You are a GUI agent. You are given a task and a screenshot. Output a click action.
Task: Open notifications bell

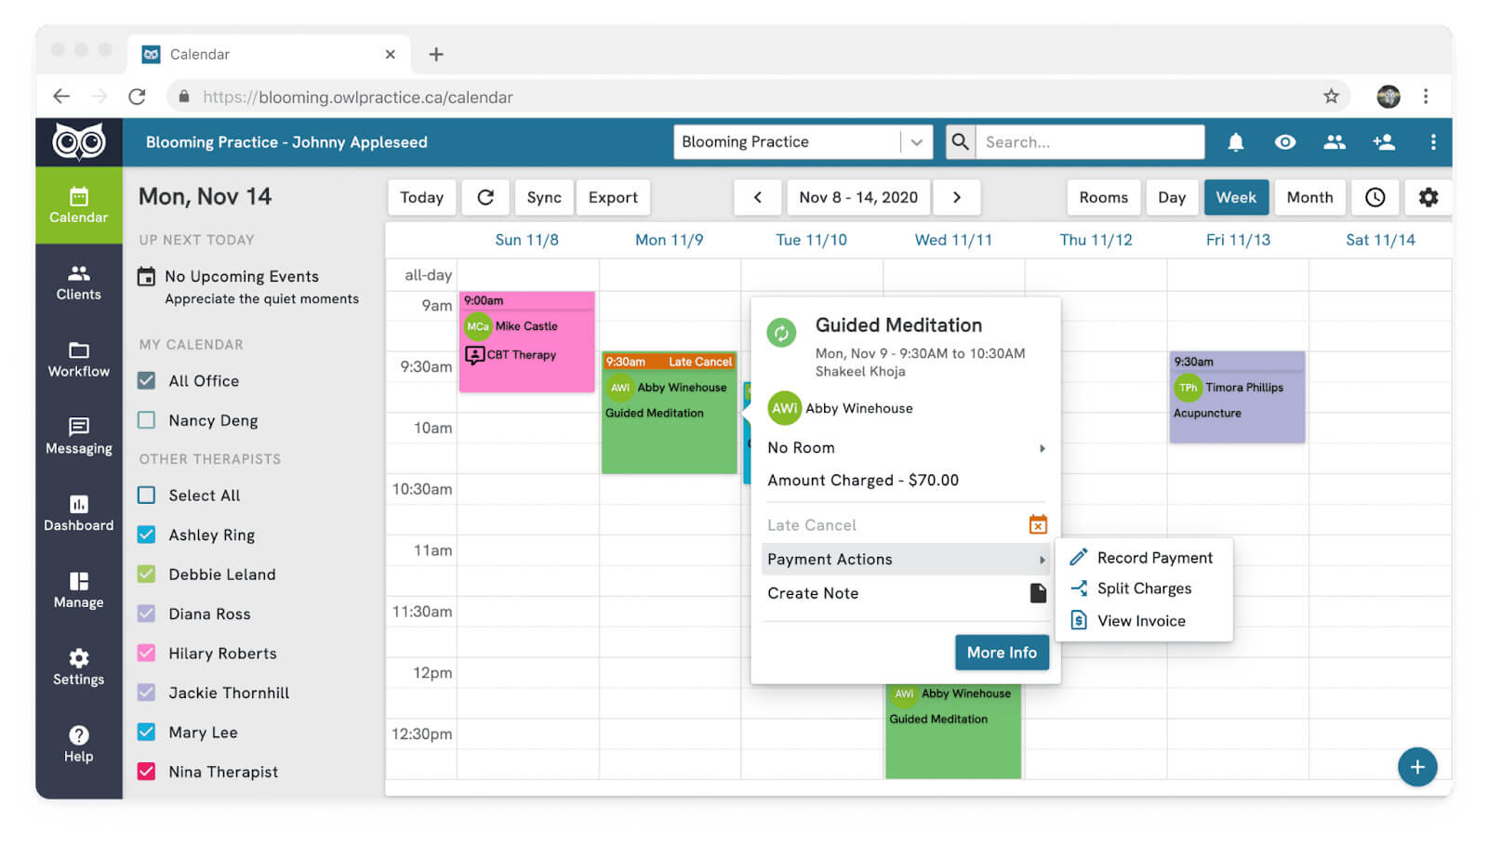[x=1235, y=142]
